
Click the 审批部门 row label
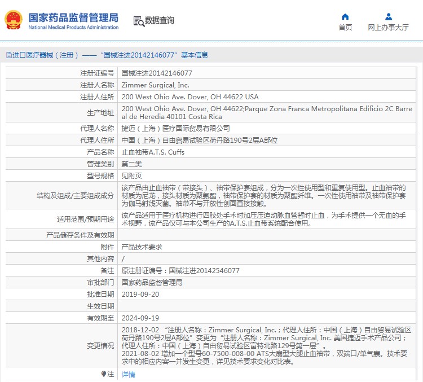[x=100, y=283]
